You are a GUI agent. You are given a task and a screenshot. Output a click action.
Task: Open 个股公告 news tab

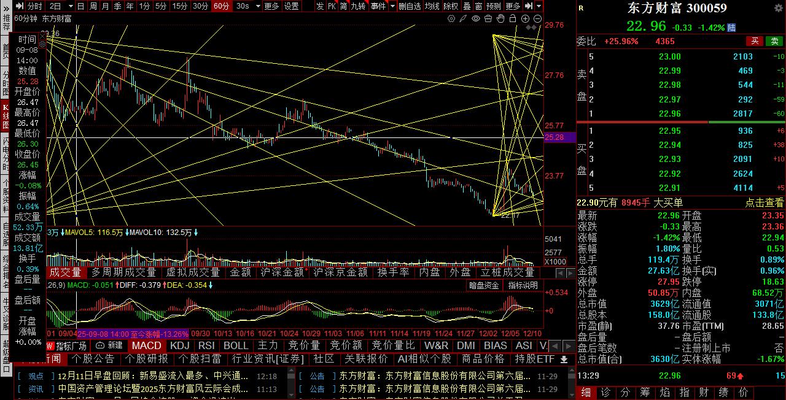pos(94,359)
